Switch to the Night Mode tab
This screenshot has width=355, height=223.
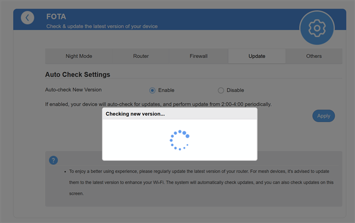click(78, 56)
